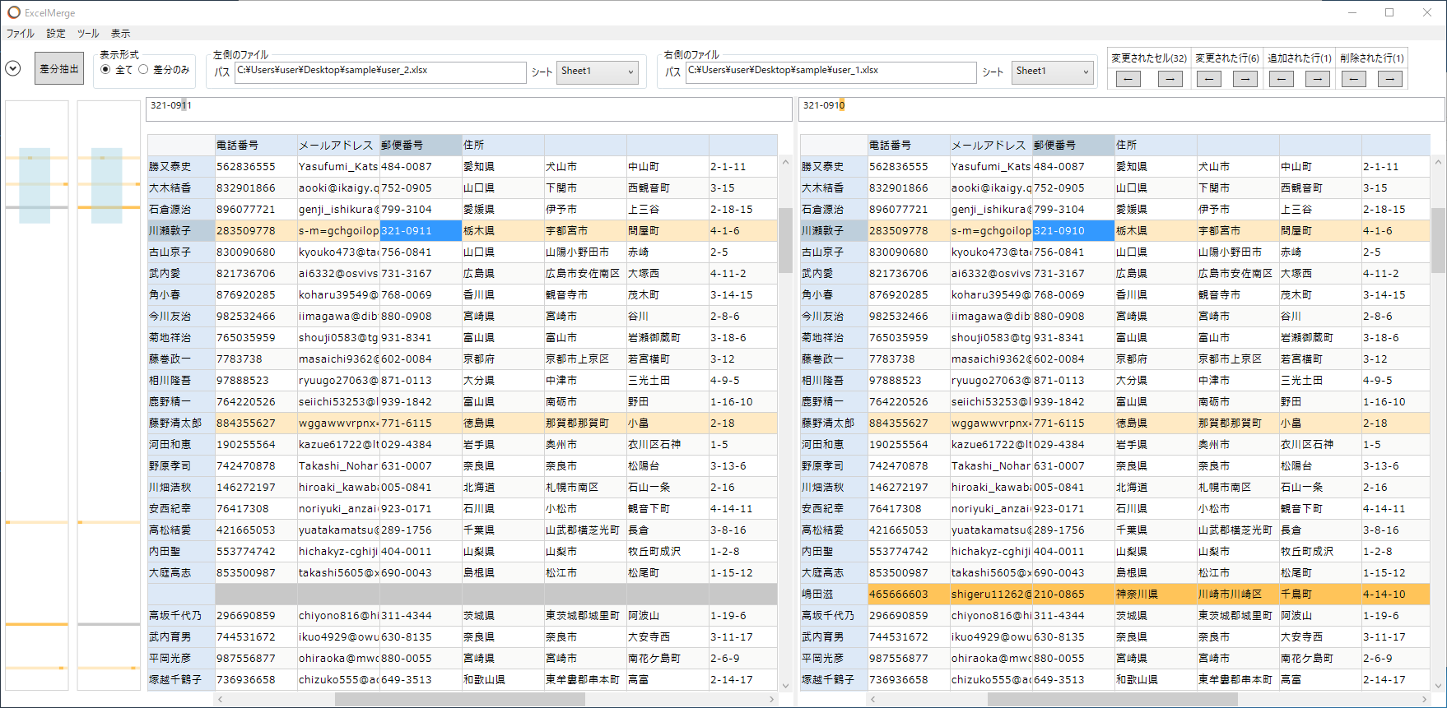1447x708 pixels.
Task: Go to previous added row (追加された行)
Action: [1281, 79]
